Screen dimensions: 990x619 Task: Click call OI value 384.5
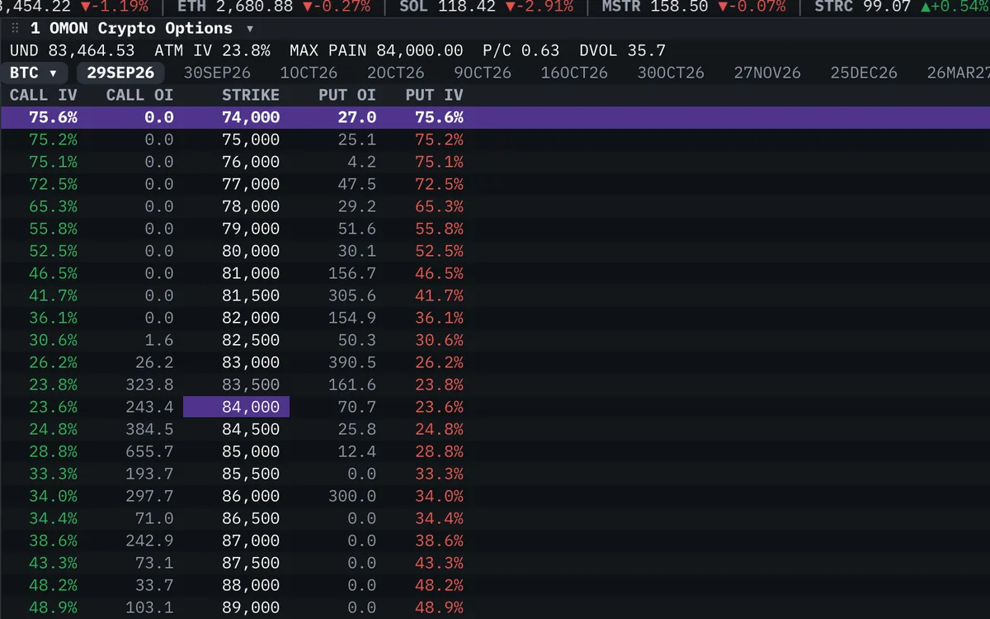(x=150, y=429)
